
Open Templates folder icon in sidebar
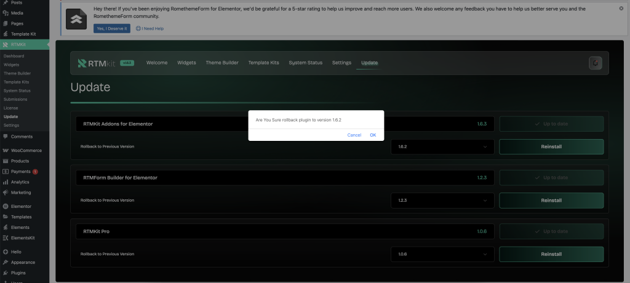pos(6,217)
